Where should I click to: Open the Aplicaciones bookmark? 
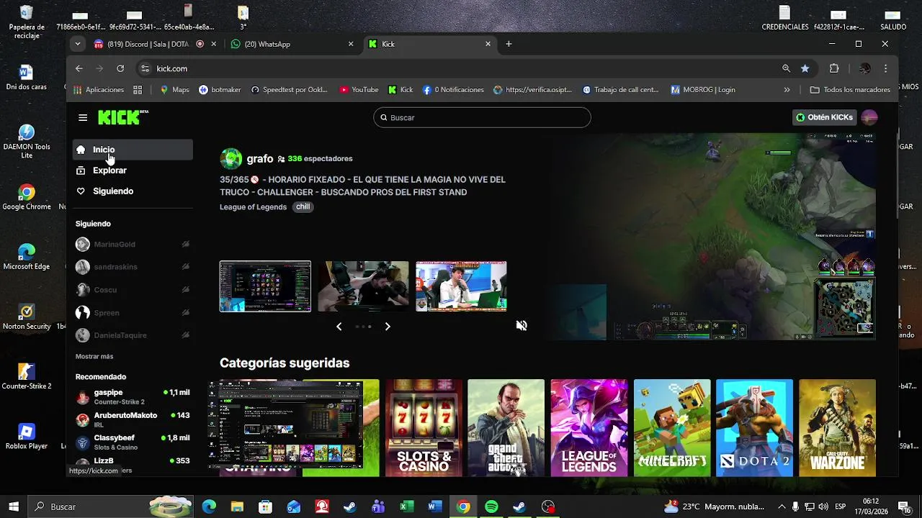pyautogui.click(x=99, y=90)
